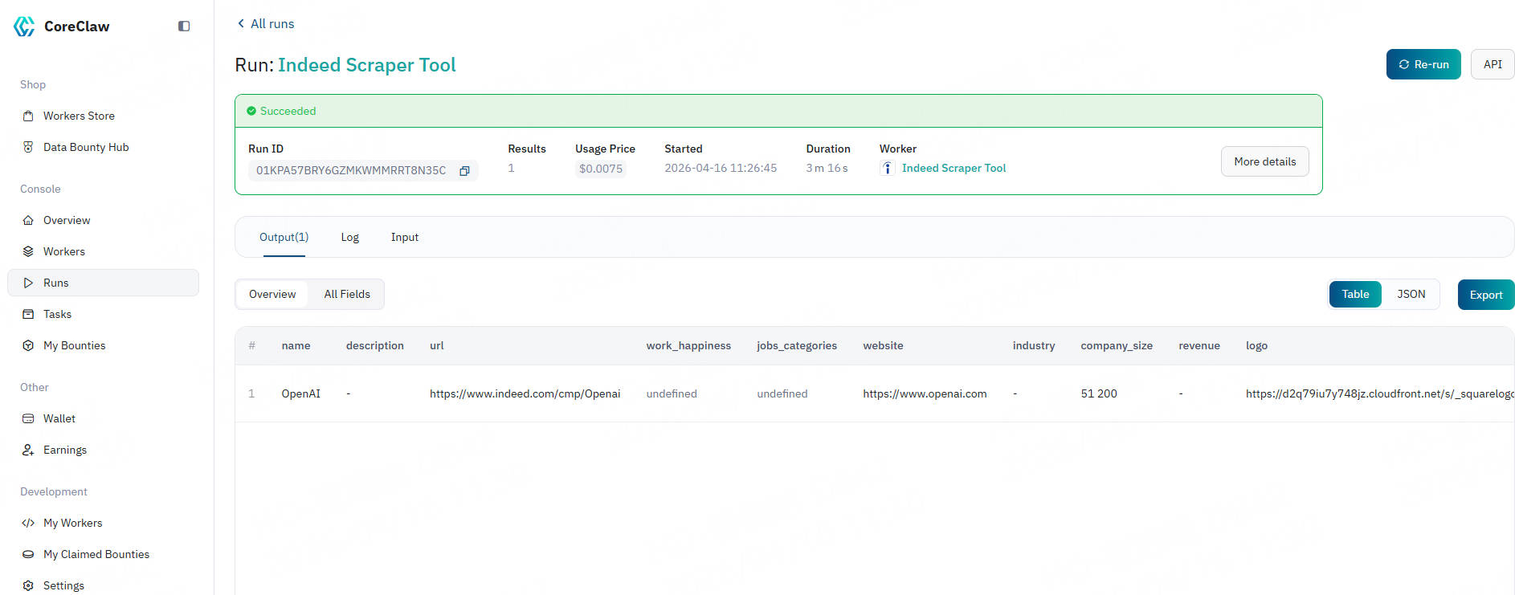The width and height of the screenshot is (1515, 595).
Task: Open Workers Store from sidebar
Action: [79, 116]
